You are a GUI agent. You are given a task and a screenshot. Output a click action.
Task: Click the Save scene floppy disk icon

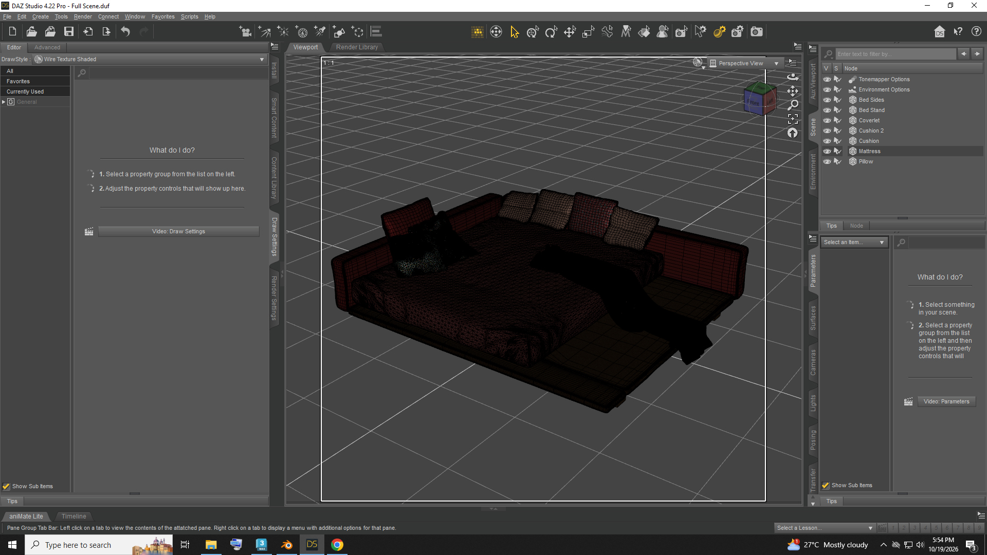click(x=68, y=32)
